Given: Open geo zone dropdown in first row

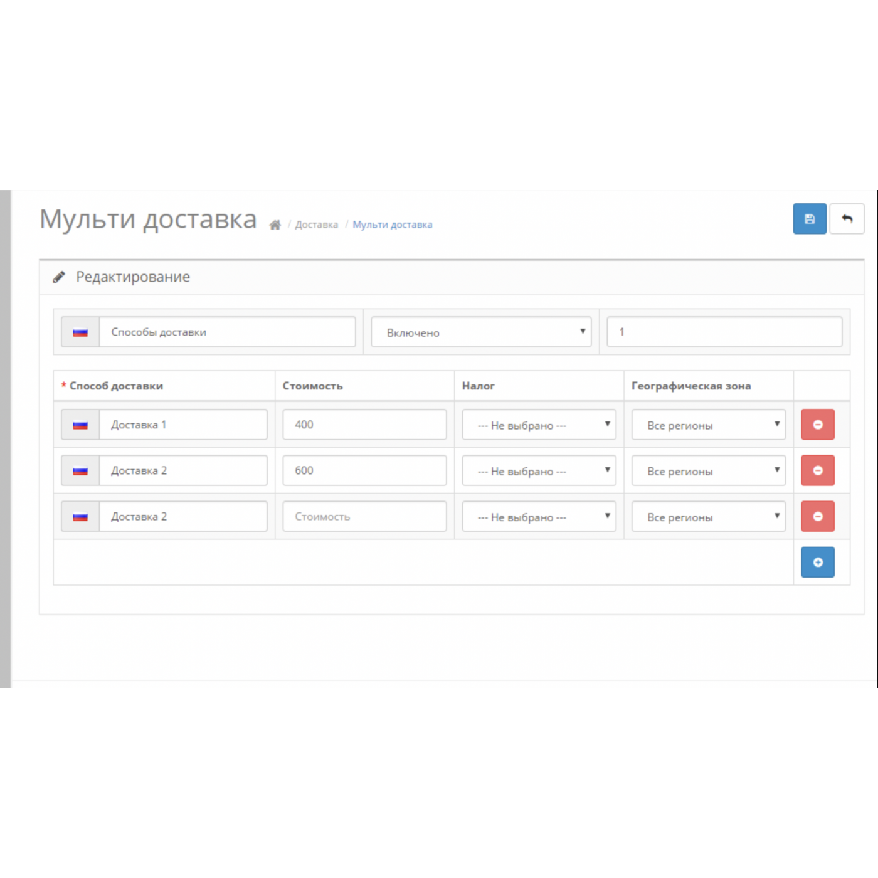Looking at the screenshot, I should (708, 425).
